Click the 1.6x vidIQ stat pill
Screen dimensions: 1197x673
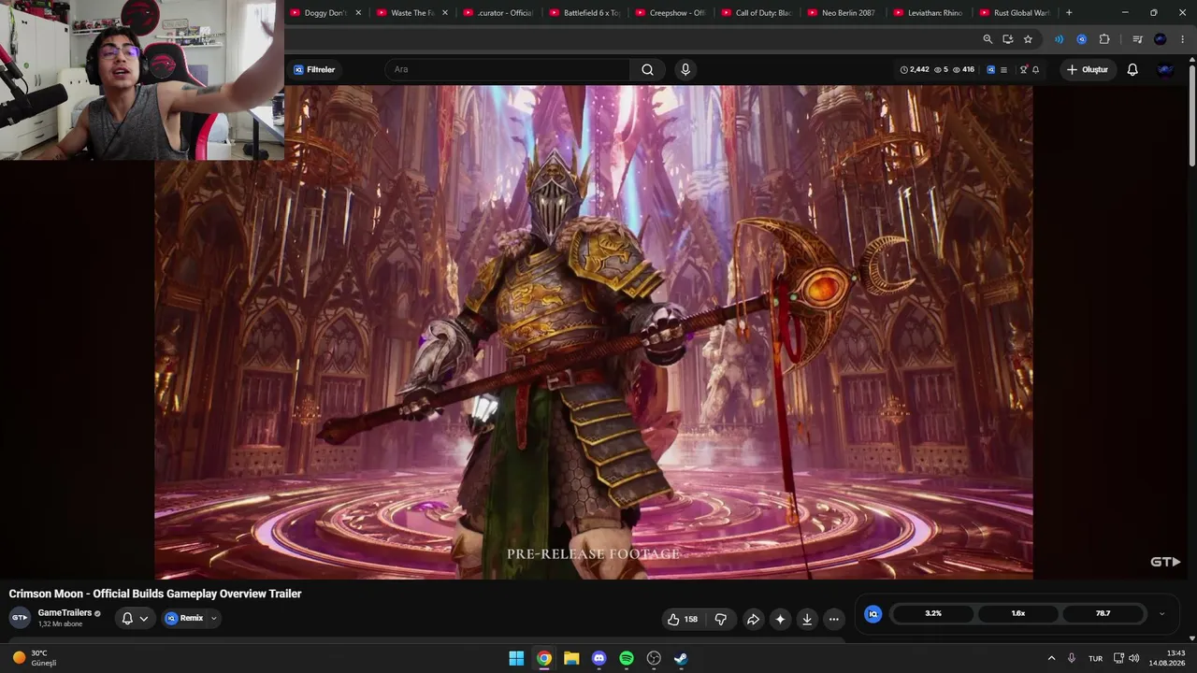tap(1018, 614)
